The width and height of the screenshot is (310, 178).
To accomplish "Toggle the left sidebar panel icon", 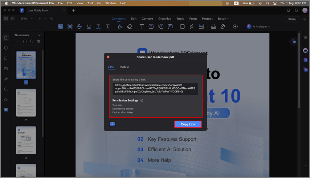I will [6, 18].
